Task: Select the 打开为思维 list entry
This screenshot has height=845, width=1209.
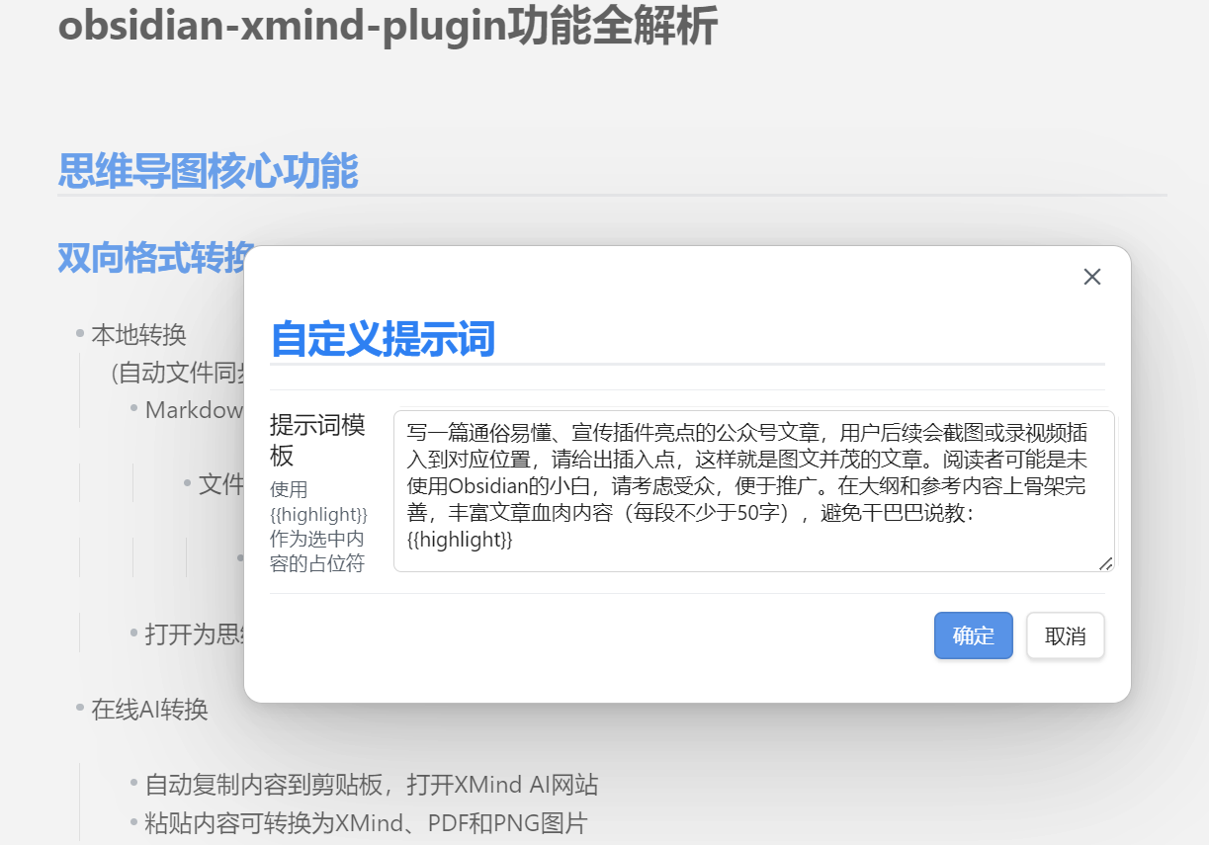Action: pos(182,634)
